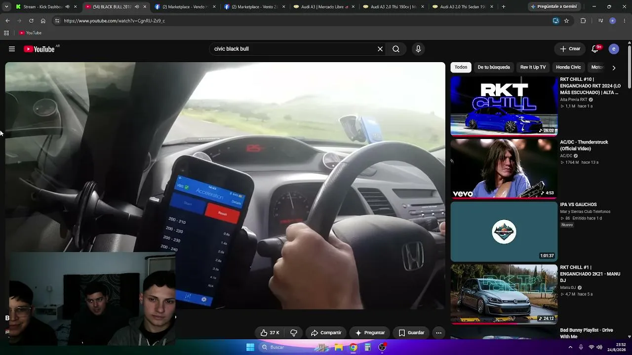The image size is (632, 355).
Task: Show hidden system tray icons
Action: coord(570,347)
